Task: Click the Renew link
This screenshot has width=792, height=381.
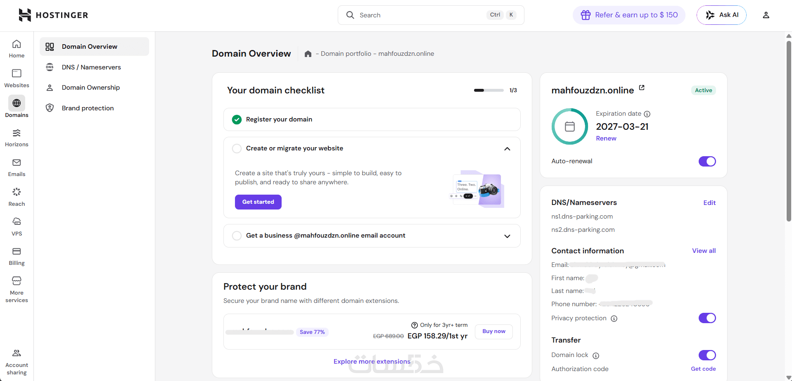Action: [x=606, y=138]
